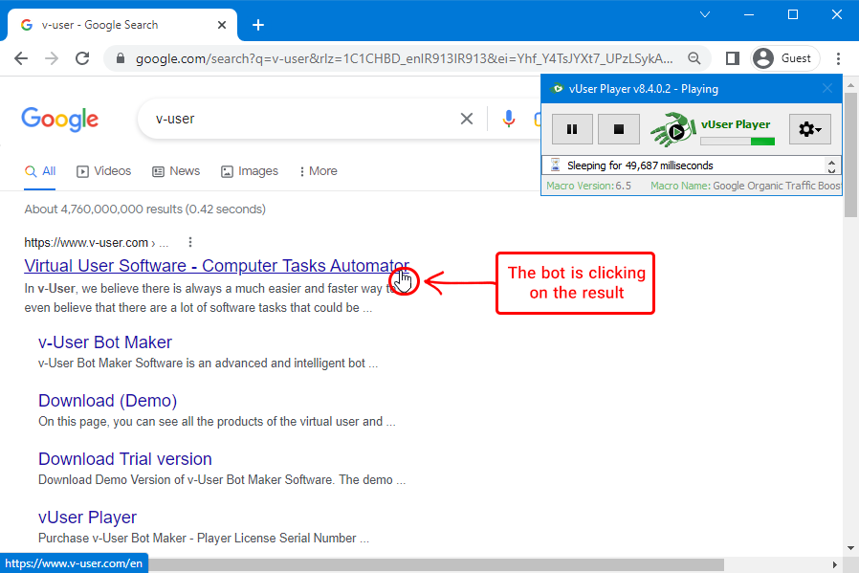Click the scroll down arrow of the page
Image resolution: width=859 pixels, height=573 pixels.
click(x=850, y=548)
